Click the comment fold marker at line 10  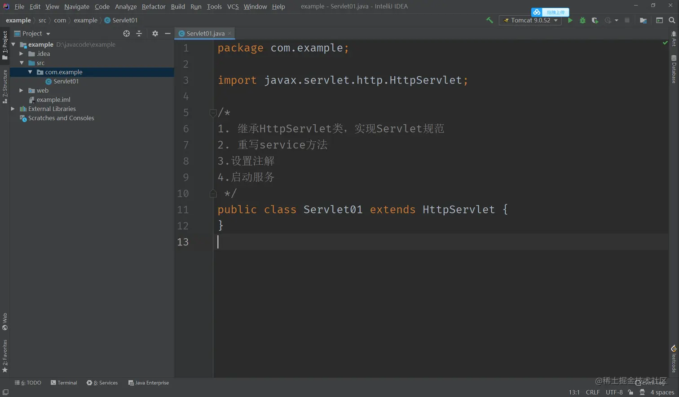[213, 193]
